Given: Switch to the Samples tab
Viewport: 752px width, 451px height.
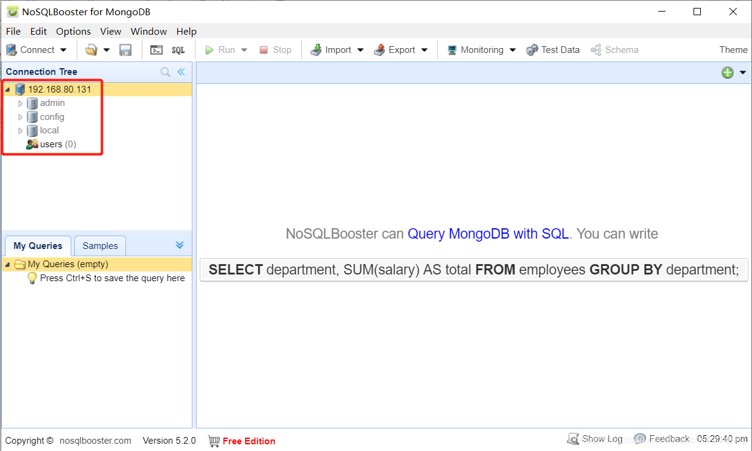Looking at the screenshot, I should (100, 246).
